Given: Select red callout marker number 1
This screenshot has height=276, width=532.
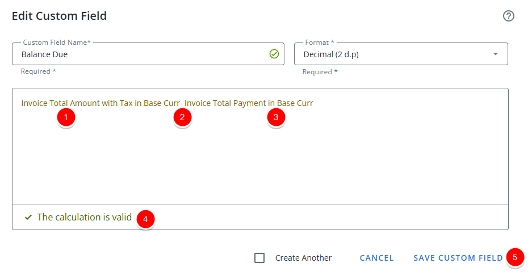Looking at the screenshot, I should (x=66, y=117).
